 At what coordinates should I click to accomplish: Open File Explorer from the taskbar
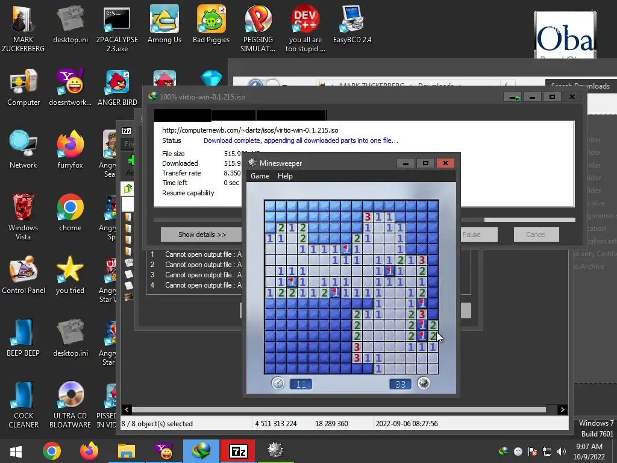pos(127,451)
